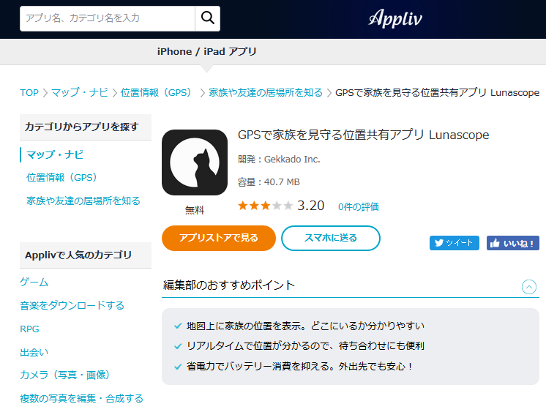Click the current breadcrumb GPSで家族を見守る位置共有アプリ Lunascope
This screenshot has width=546, height=404.
437,93
